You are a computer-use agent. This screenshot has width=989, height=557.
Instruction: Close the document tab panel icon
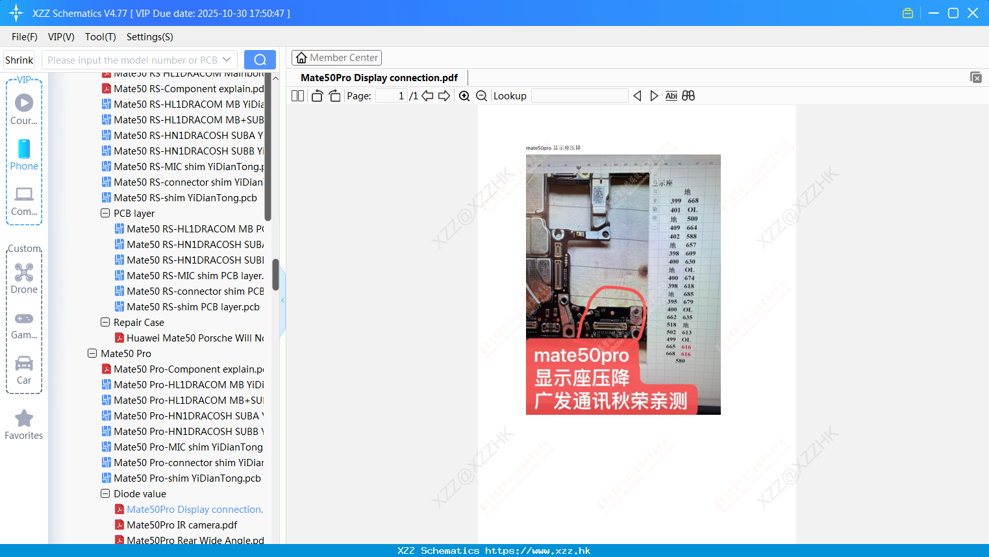click(976, 78)
